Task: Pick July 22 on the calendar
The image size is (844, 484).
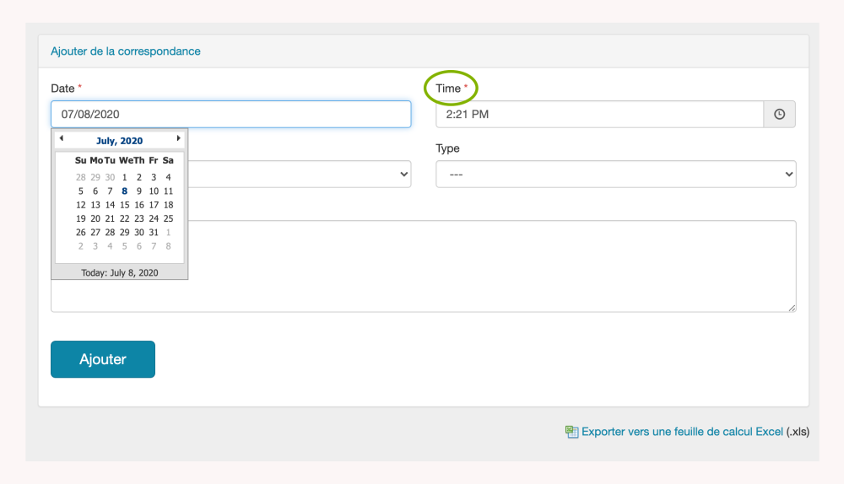Action: coord(124,218)
